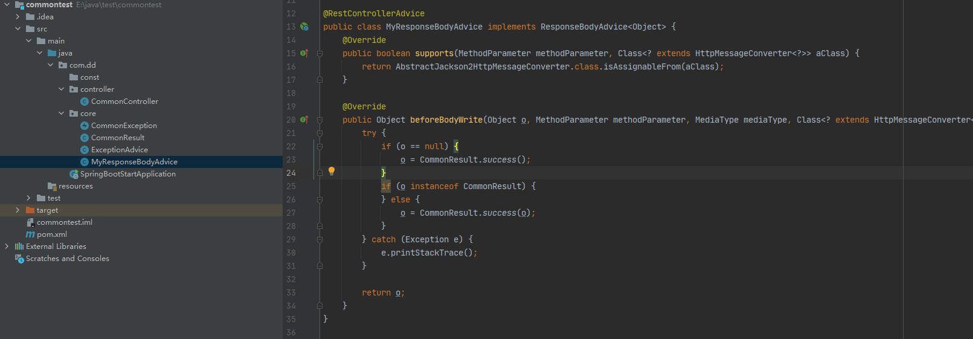The image size is (973, 339).
Task: Open SpringBootStartApplication class
Action: tap(128, 174)
